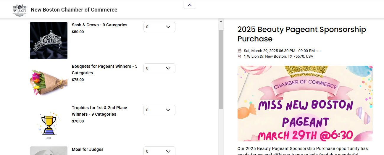Click the Meal for Judges product image
This screenshot has width=384, height=155.
tap(49, 151)
